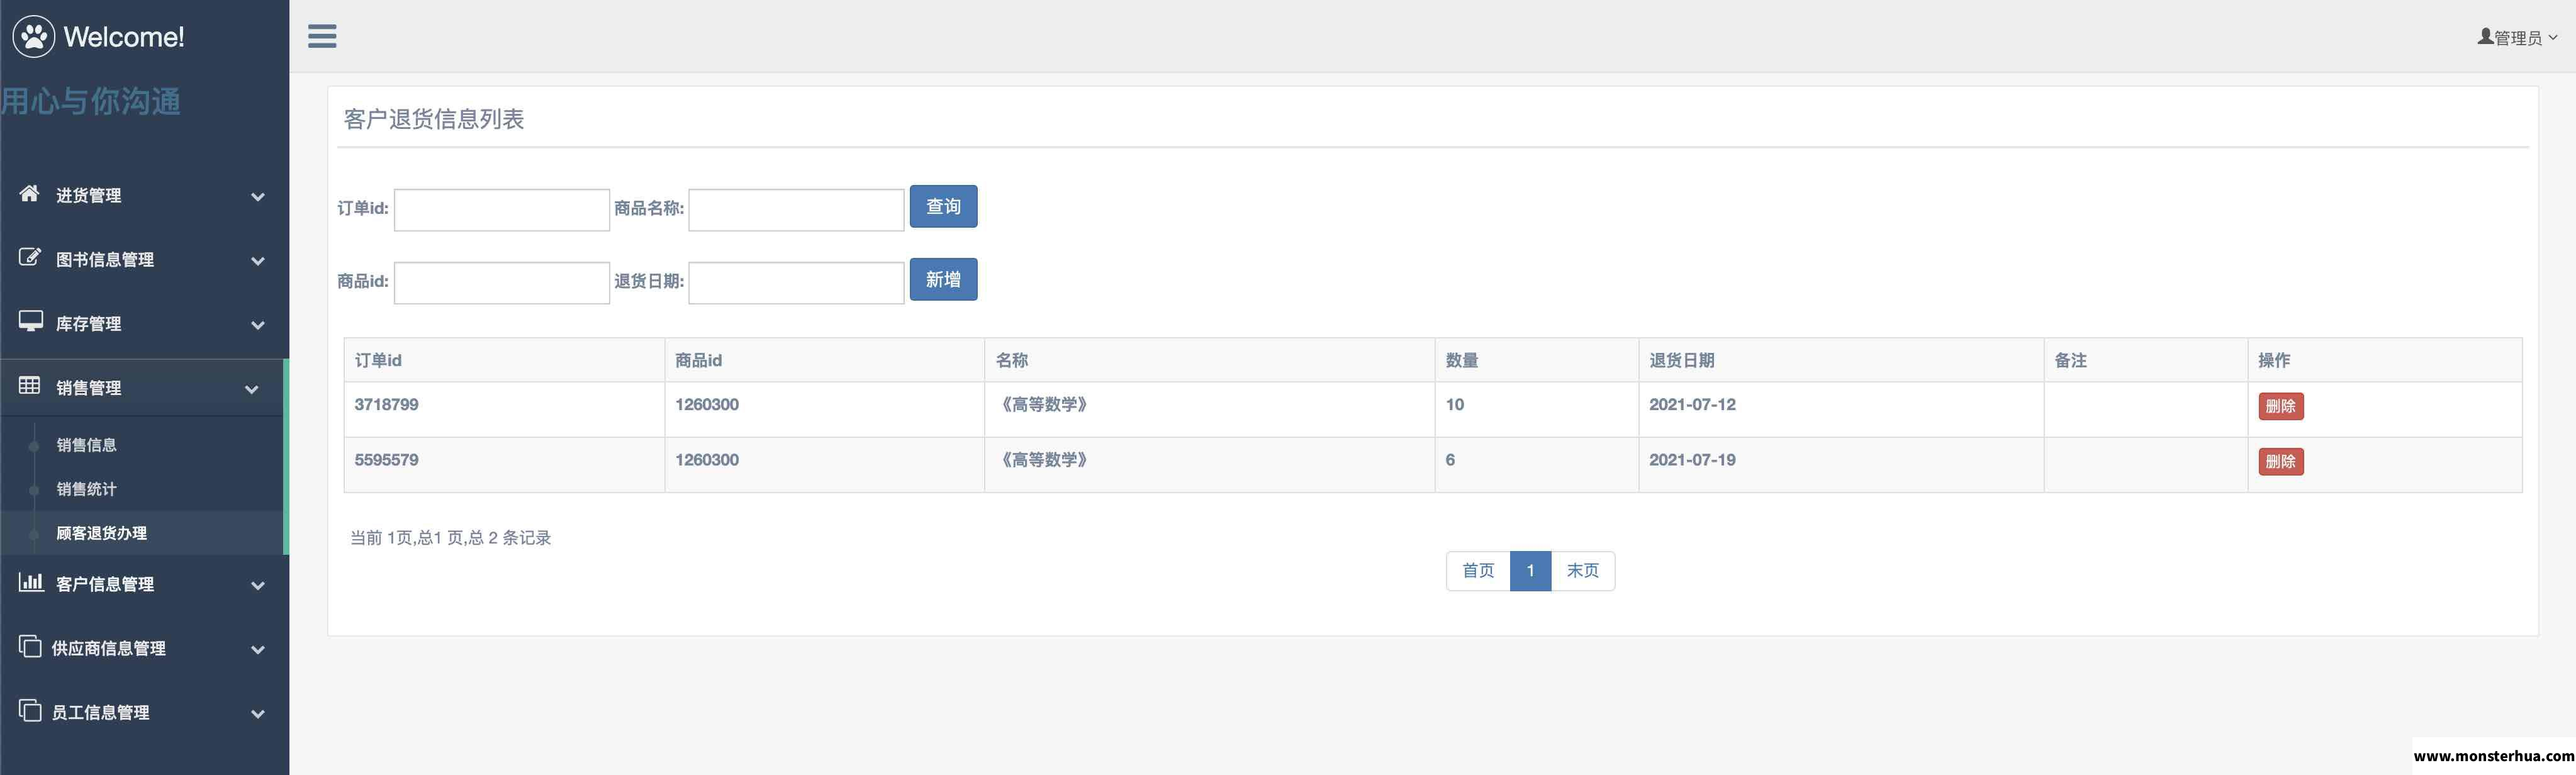Focus the 商品id input field
This screenshot has height=775, width=2576.
point(502,283)
